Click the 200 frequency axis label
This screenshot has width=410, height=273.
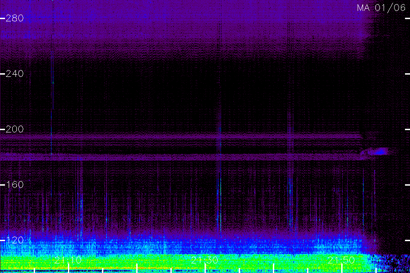click(x=15, y=129)
